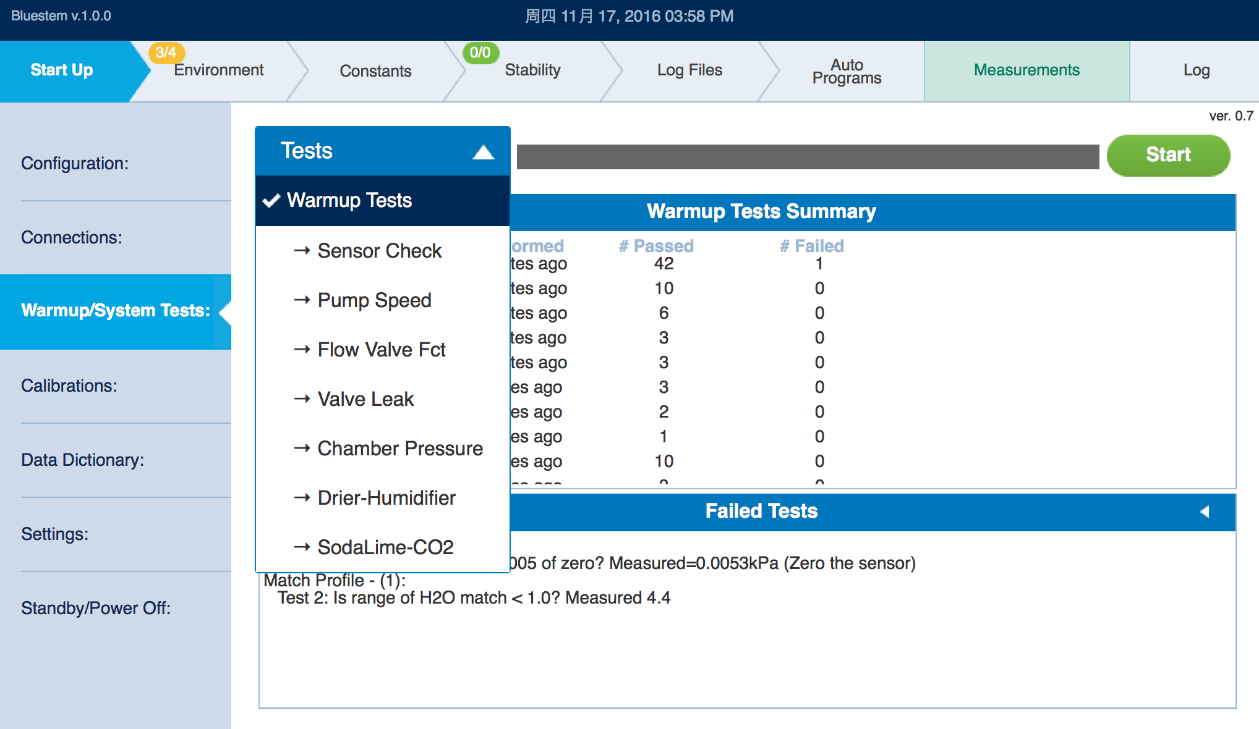Select Valve Leak test

[x=365, y=399]
